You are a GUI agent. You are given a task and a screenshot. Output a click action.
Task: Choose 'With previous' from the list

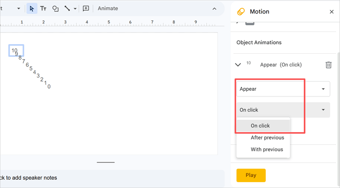point(263,150)
